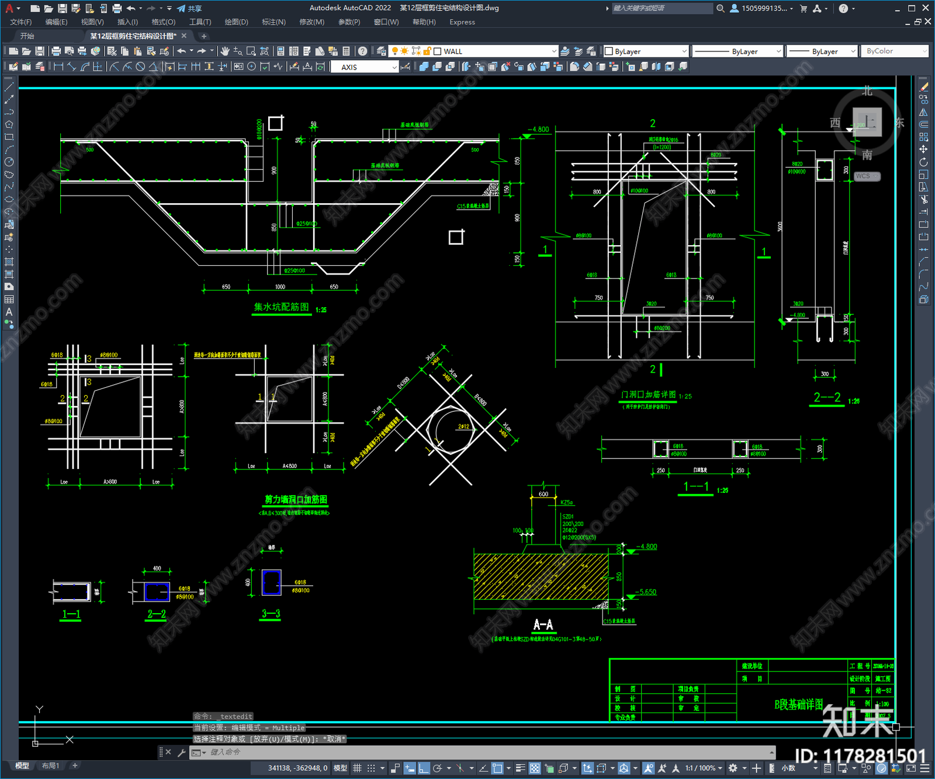This screenshot has height=779, width=935.
Task: Add a new drawing tab with the plus button
Action: point(204,36)
